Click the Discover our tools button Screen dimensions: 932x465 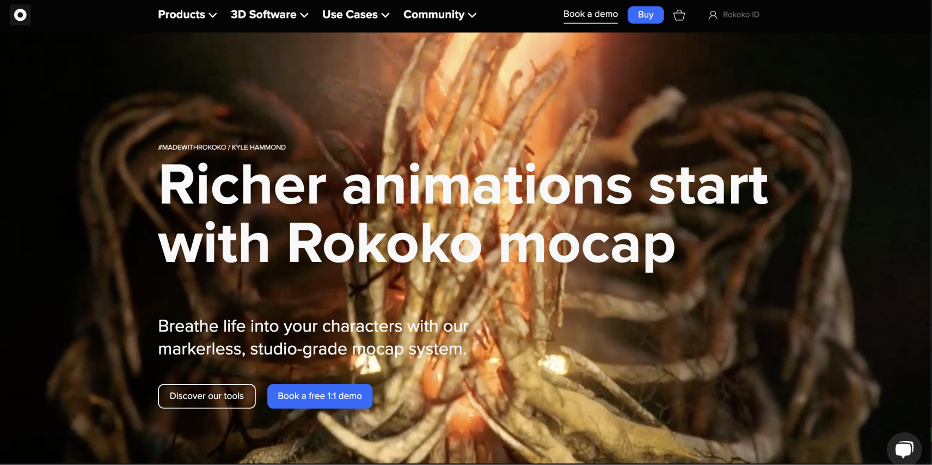[207, 396]
